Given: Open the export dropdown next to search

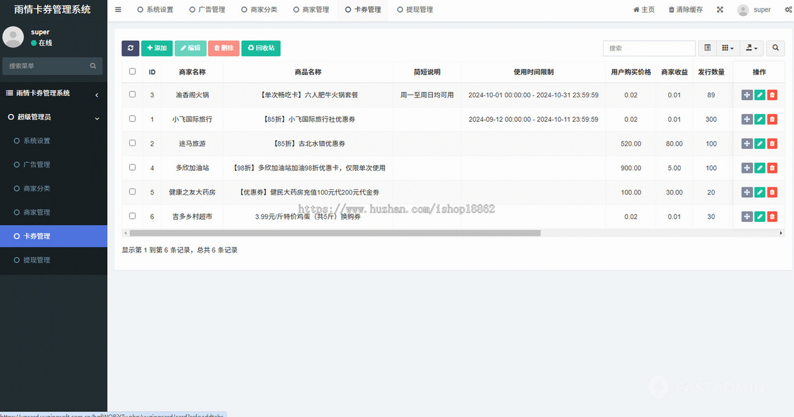Looking at the screenshot, I should point(751,48).
